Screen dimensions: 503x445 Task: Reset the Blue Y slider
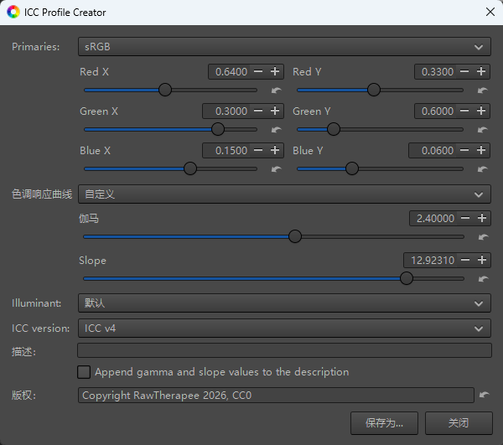[483, 169]
